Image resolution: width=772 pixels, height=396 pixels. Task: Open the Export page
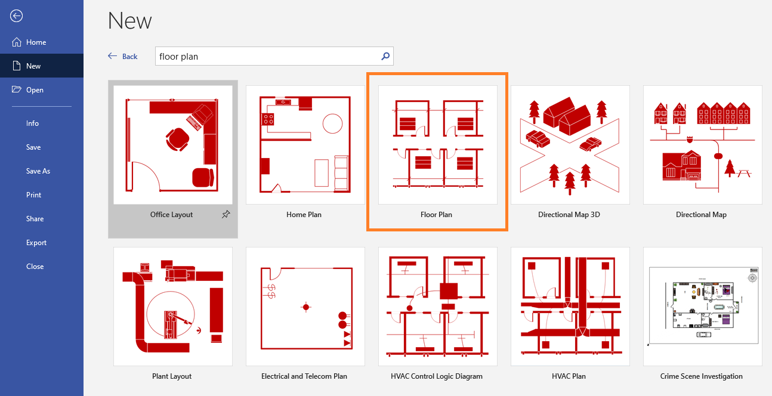pyautogui.click(x=35, y=242)
